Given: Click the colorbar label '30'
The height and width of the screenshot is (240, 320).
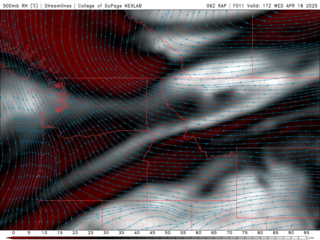Looking at the screenshot, I should tap(106, 233).
